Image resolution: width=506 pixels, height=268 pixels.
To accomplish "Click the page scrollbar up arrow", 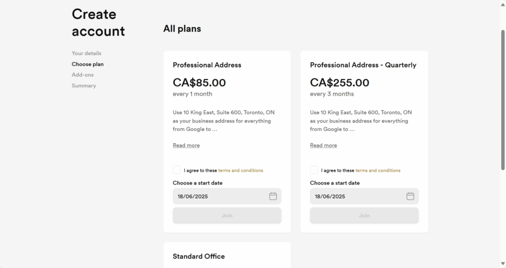I will 503,3.
